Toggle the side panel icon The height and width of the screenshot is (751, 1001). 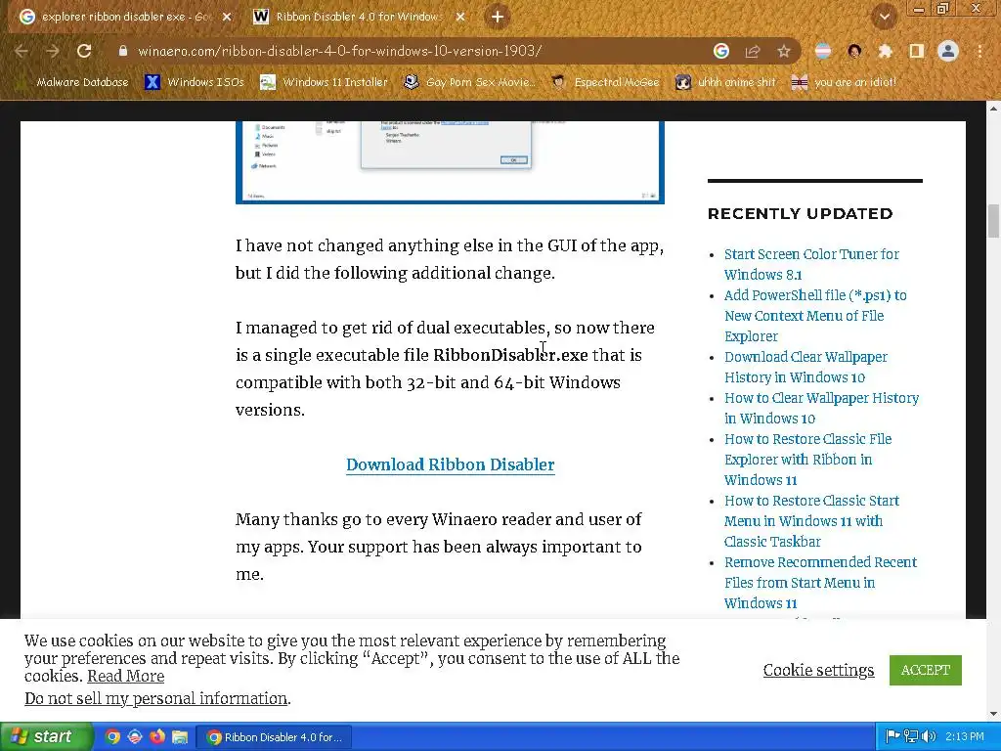pyautogui.click(x=917, y=51)
